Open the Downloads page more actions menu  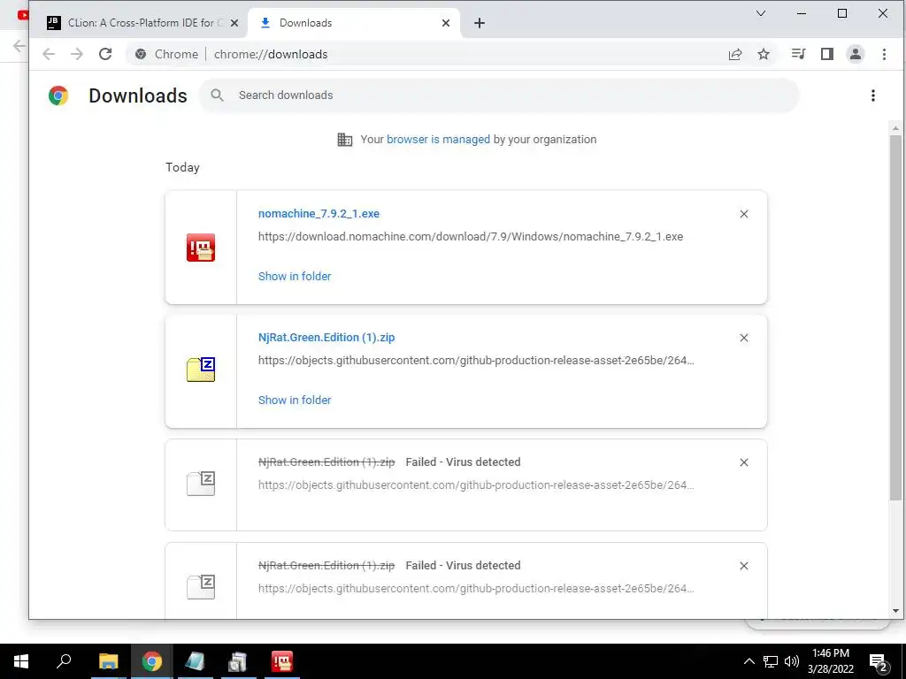(873, 95)
